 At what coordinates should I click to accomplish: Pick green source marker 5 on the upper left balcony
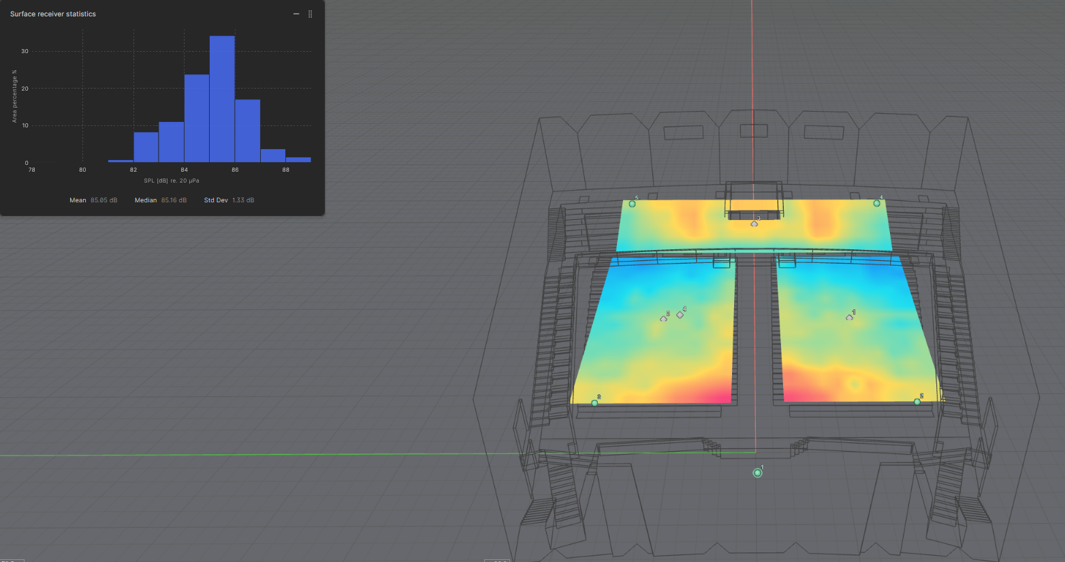point(632,204)
